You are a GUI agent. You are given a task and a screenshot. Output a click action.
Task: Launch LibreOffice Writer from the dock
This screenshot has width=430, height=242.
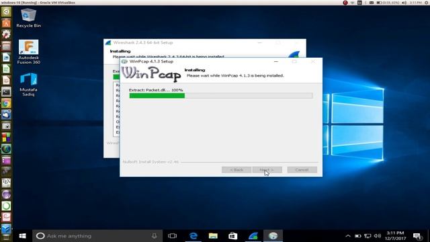(6, 58)
